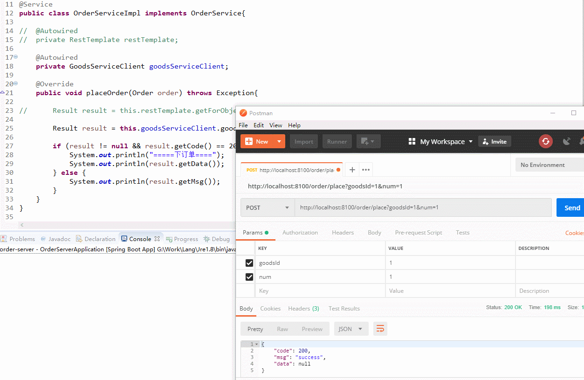584x380 pixels.
Task: Uncheck the goodsId parameter checkbox
Action: pyautogui.click(x=249, y=263)
